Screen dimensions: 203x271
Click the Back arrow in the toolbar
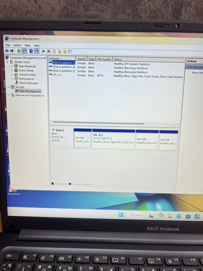point(7,51)
